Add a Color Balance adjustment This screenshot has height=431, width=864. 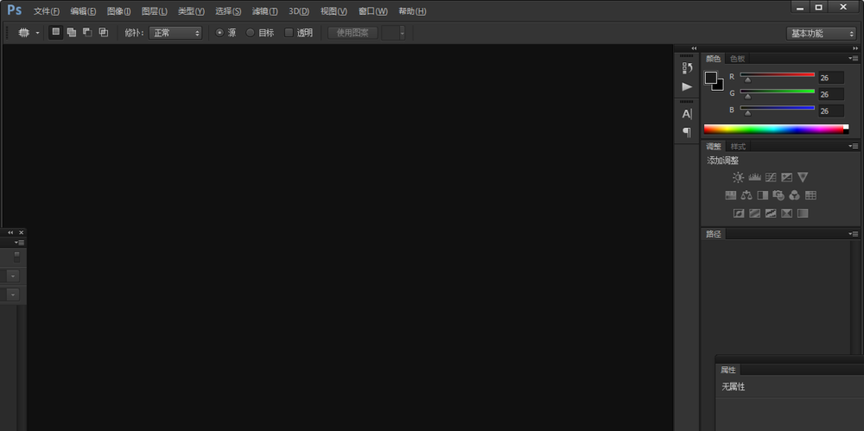point(746,195)
